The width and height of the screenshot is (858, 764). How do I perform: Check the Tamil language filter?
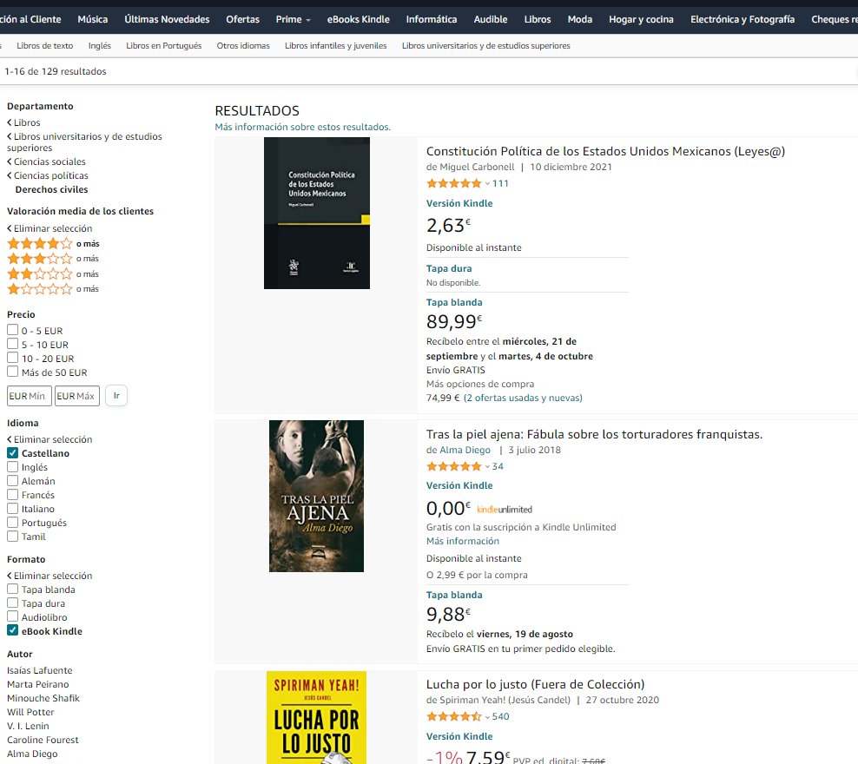click(x=12, y=536)
